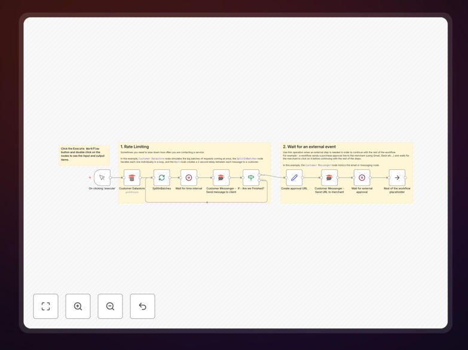Click the 'SplitInBatches' node label
Image resolution: width=468 pixels, height=350 pixels.
tap(162, 188)
